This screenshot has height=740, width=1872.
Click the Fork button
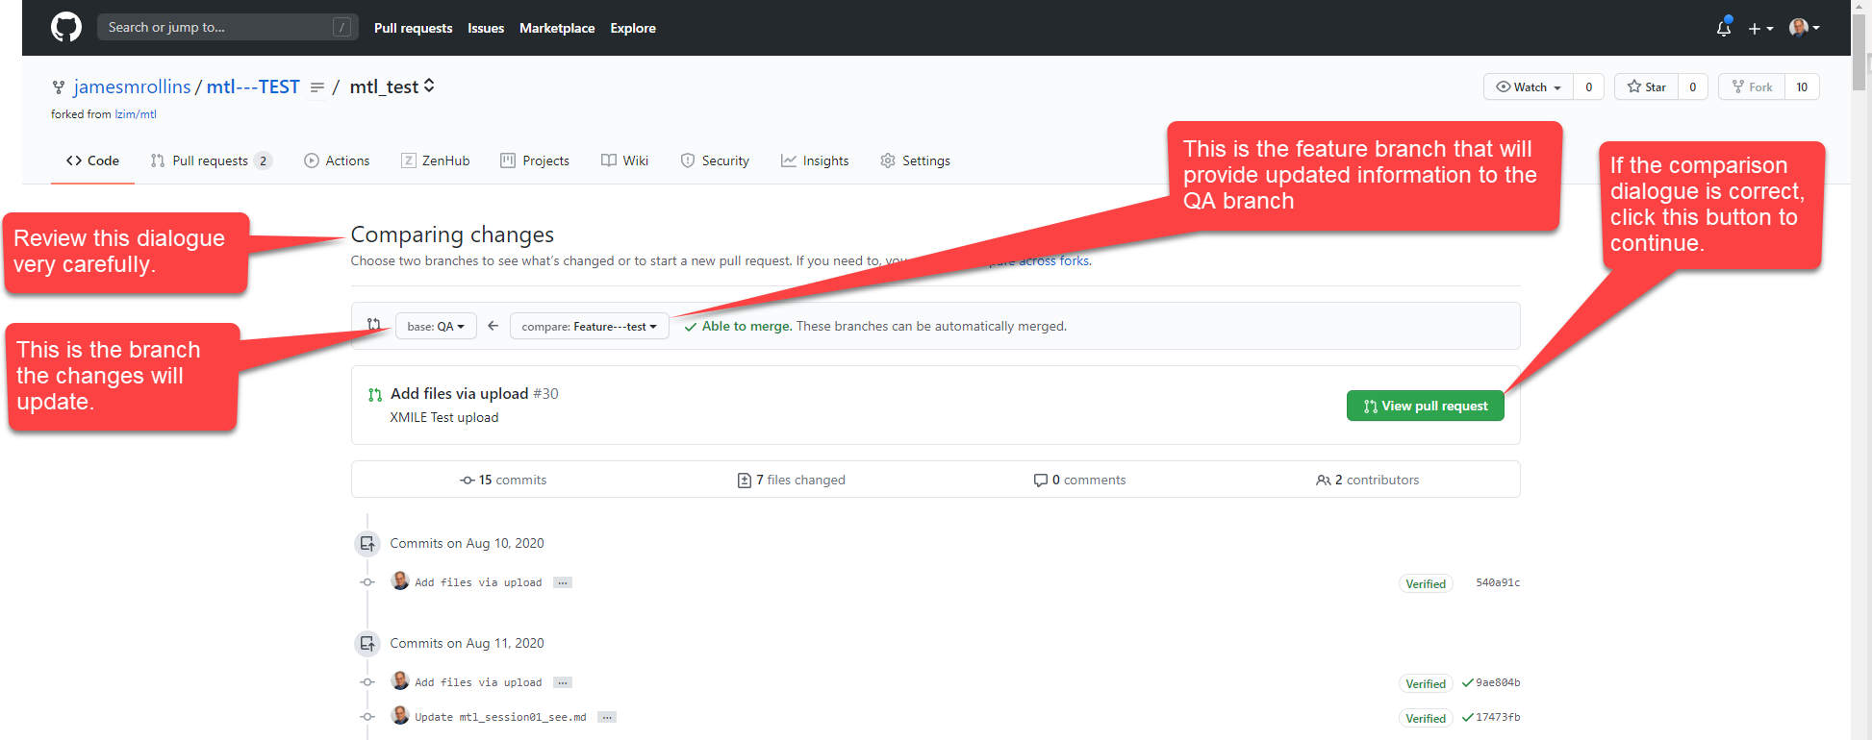coord(1752,86)
